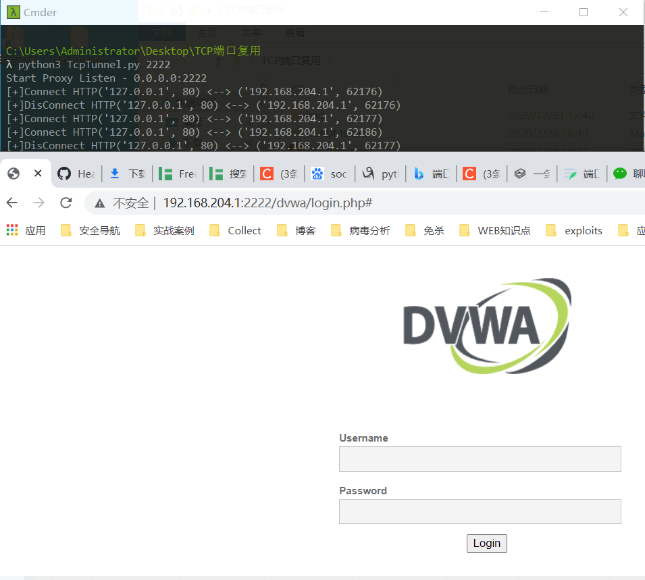645x580 pixels.
Task: Switch to the first CSDN '(3条' tab
Action: pyautogui.click(x=279, y=174)
